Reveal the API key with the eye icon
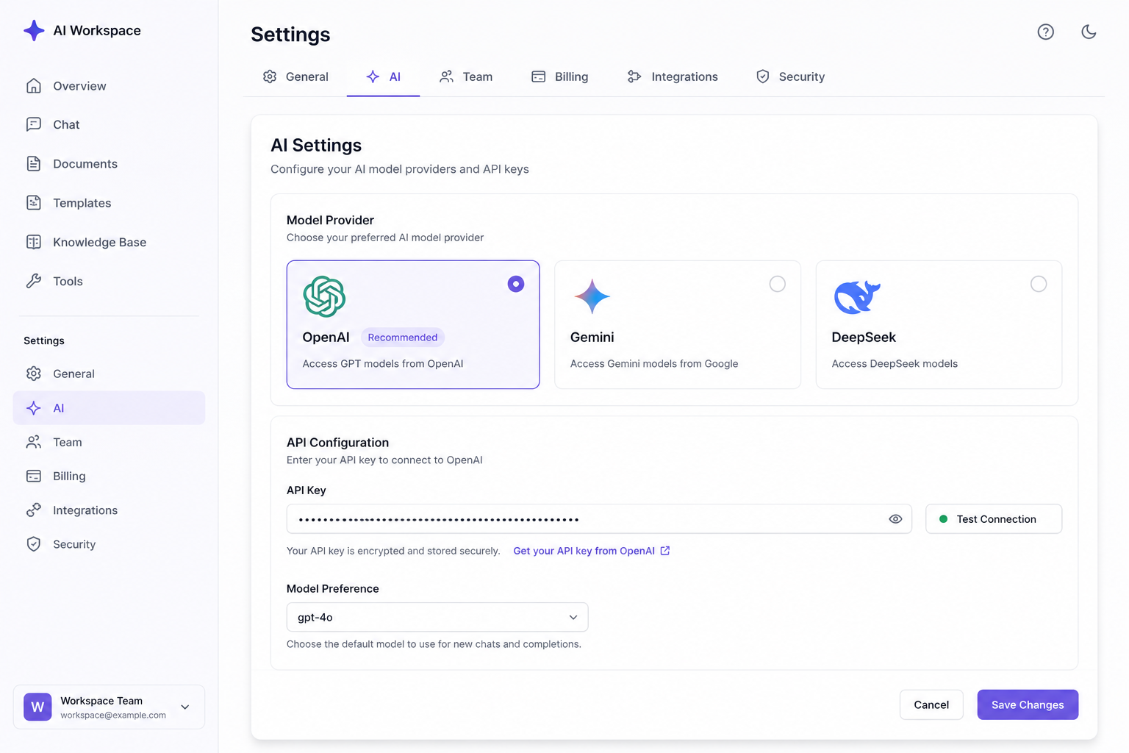1129x753 pixels. click(895, 519)
